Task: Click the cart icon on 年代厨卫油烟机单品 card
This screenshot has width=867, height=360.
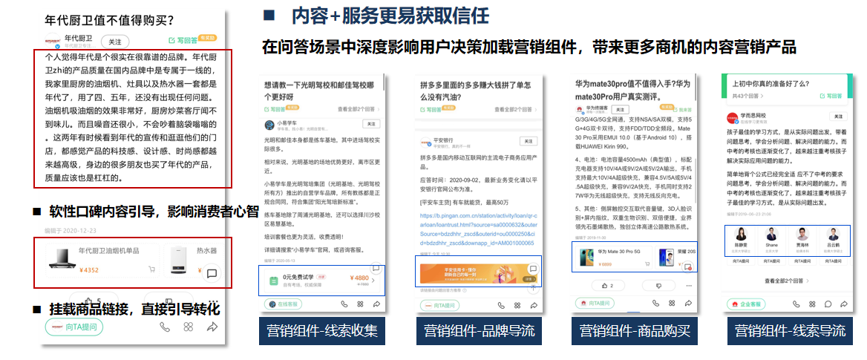Action: [151, 270]
